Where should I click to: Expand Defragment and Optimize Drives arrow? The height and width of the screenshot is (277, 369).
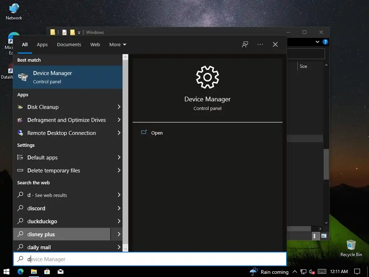[x=119, y=120]
